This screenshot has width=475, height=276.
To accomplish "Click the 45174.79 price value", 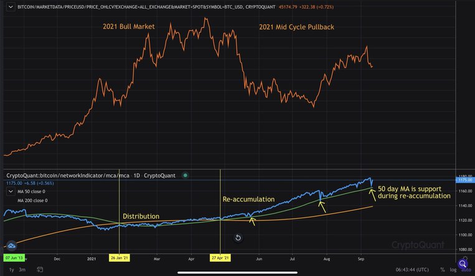I will coord(288,7).
